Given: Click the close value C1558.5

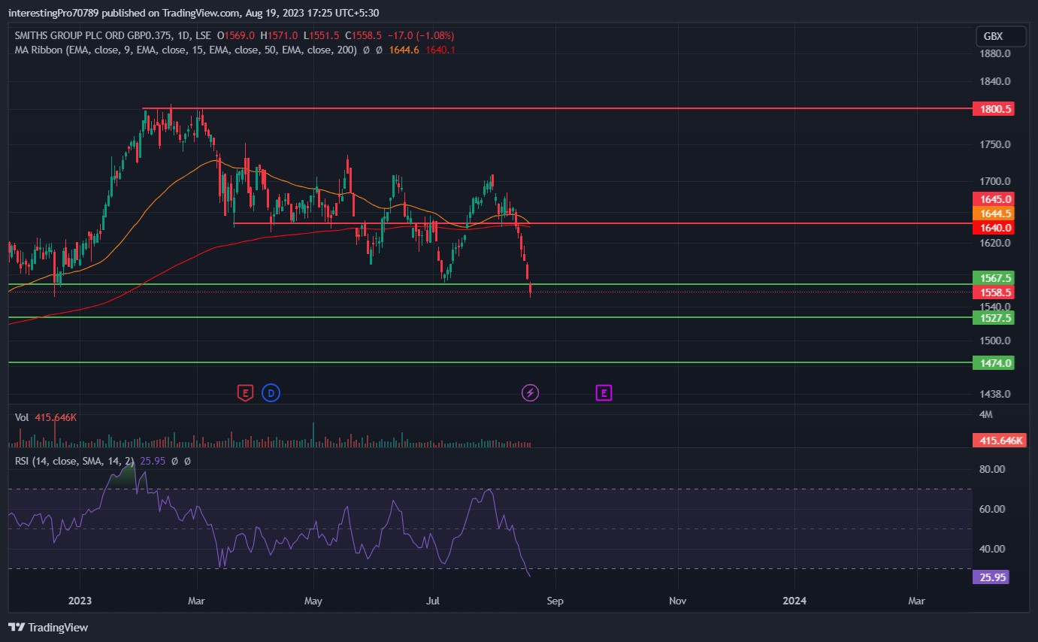Looking at the screenshot, I should pos(363,35).
